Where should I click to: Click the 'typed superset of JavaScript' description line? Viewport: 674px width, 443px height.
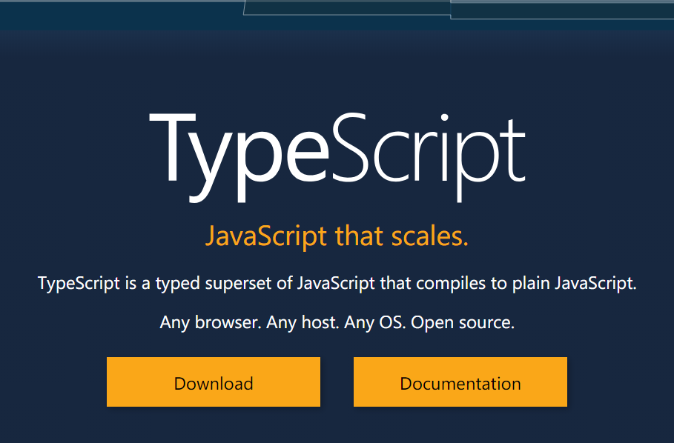coord(337,284)
